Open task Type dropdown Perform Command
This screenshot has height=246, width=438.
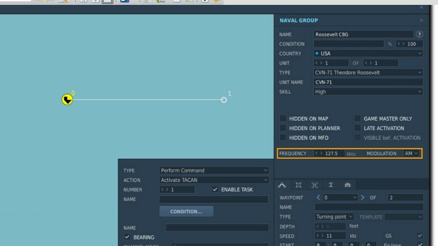(x=214, y=170)
